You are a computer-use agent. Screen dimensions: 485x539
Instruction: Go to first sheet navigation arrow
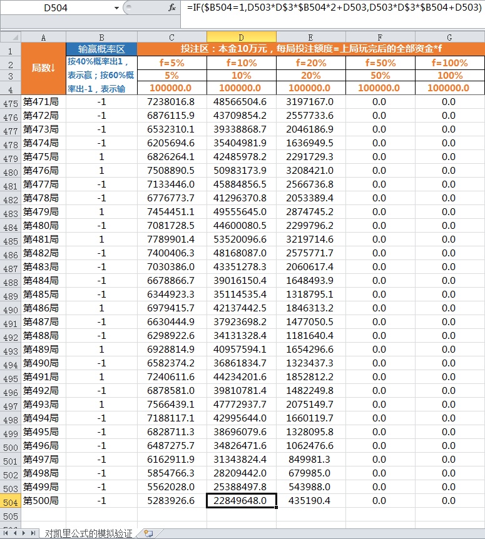(7, 533)
